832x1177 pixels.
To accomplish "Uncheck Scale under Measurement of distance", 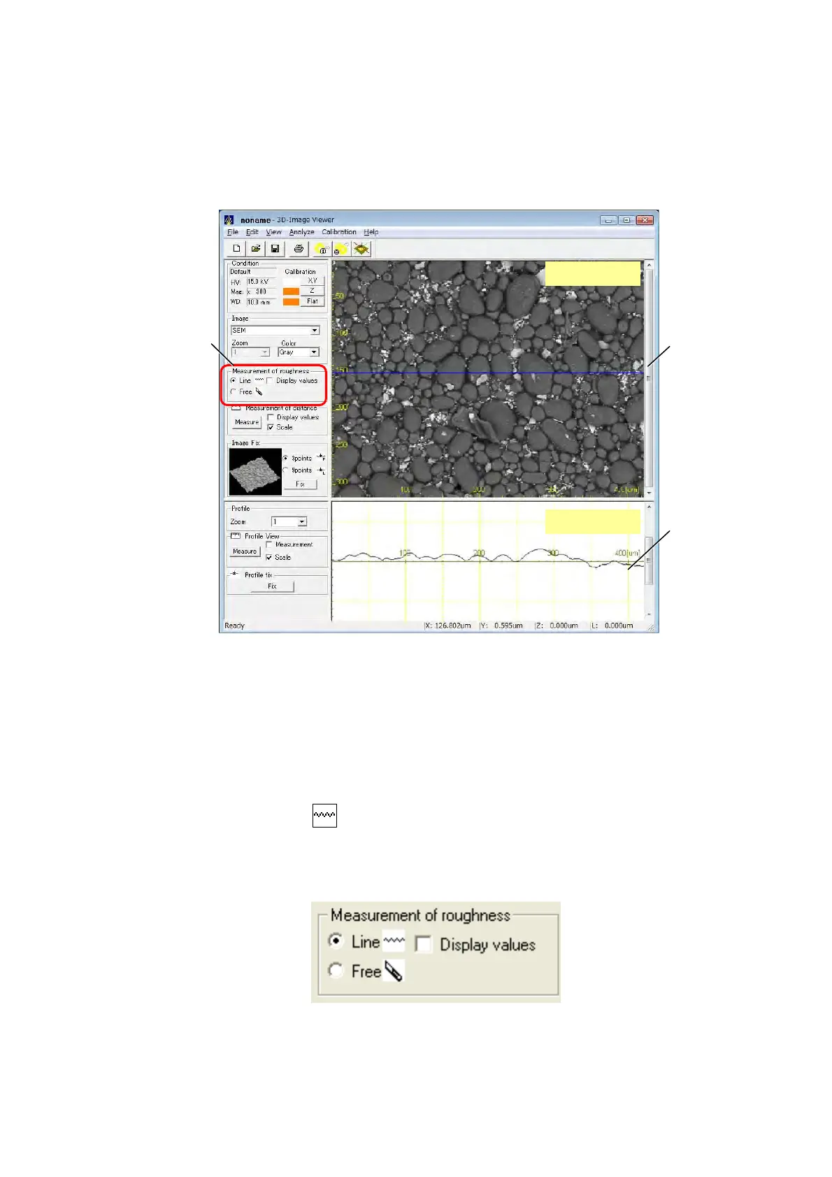I will coord(271,427).
